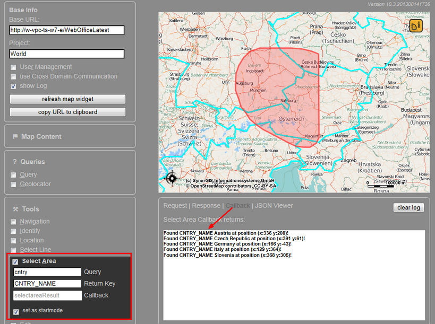Uncheck the Select Area tool

pyautogui.click(x=15, y=260)
